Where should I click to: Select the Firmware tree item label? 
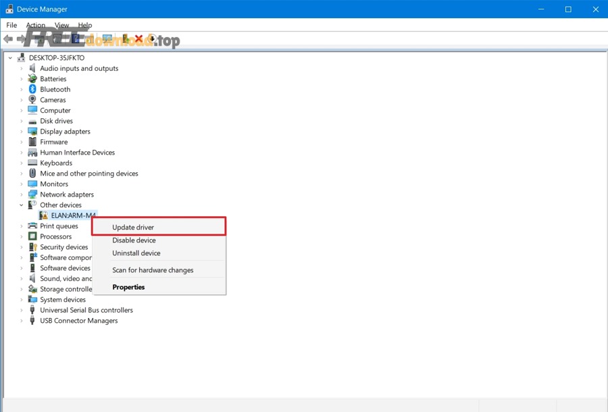pos(54,142)
